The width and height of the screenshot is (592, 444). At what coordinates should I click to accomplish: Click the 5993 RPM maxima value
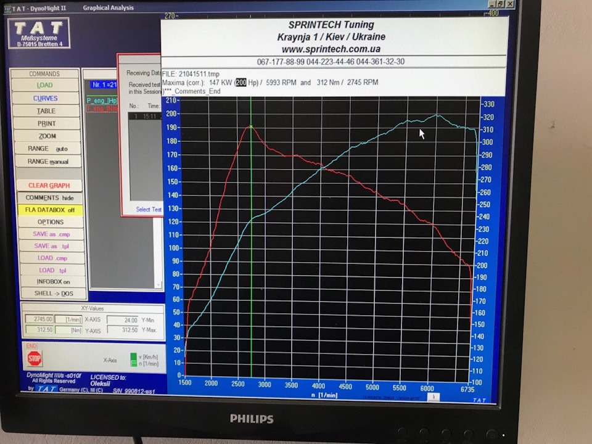coord(281,82)
